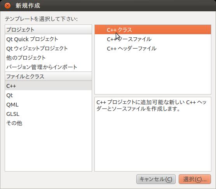Select the QML category

48,105
